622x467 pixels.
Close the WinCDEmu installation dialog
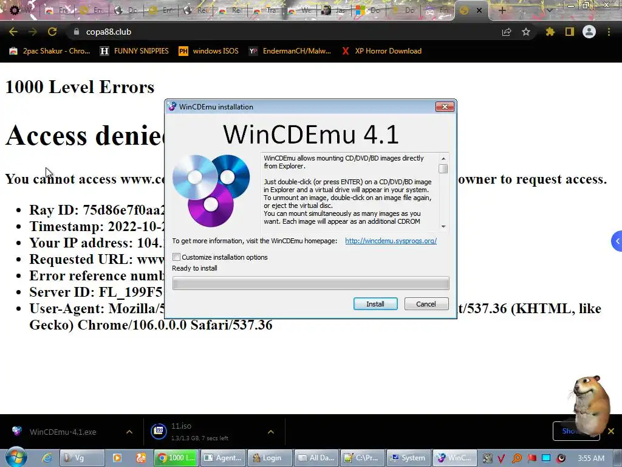pos(445,107)
